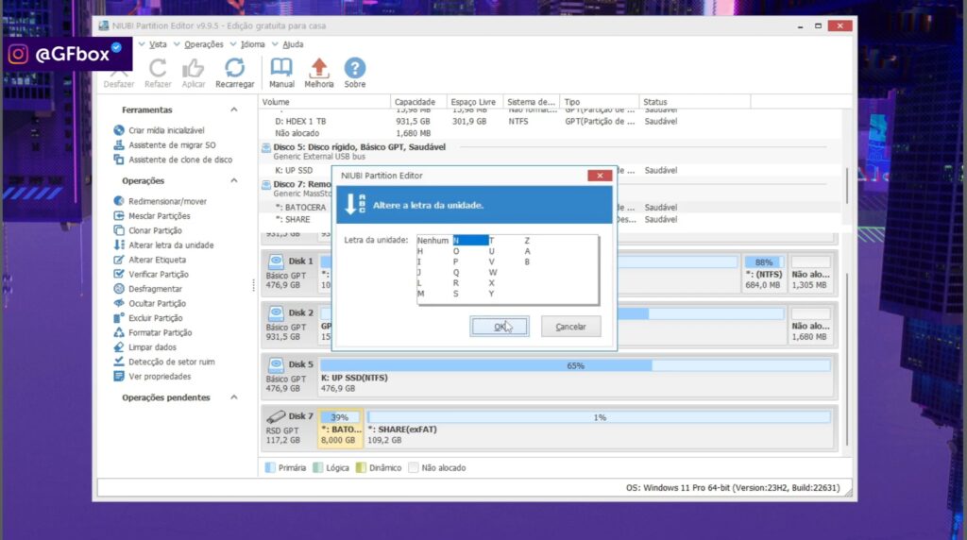Pick drive letter B
Screen dimensions: 967x540
[x=527, y=262]
